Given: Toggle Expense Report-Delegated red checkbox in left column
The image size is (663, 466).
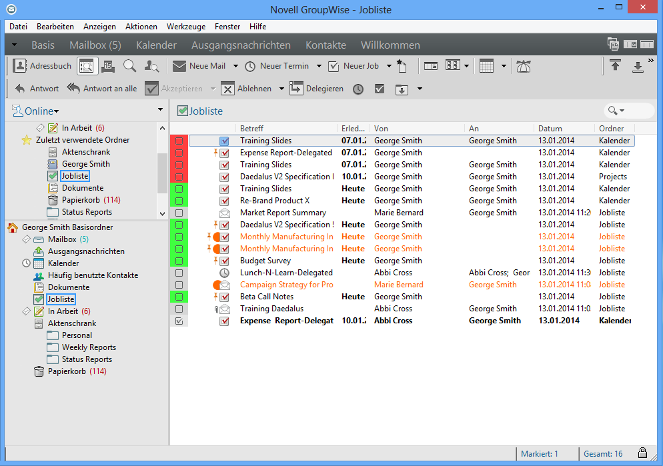Looking at the screenshot, I should [179, 153].
